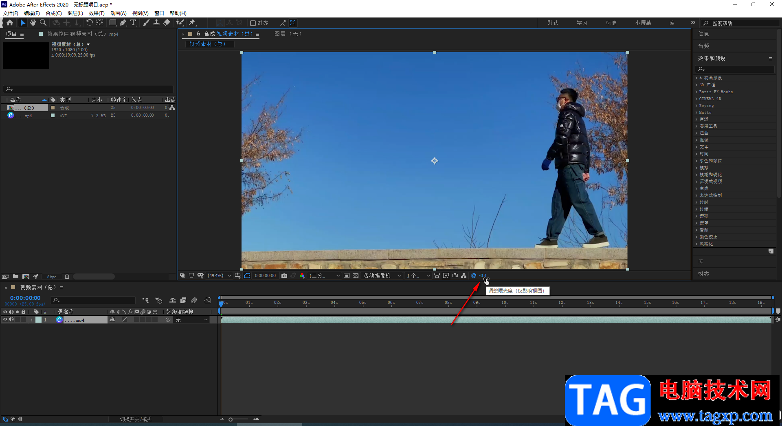Enable the 对齐 snapping checkbox
This screenshot has width=782, height=426.
coord(253,23)
